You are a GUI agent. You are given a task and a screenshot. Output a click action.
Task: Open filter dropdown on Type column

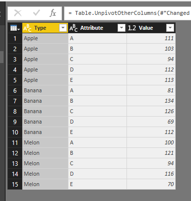63,28
